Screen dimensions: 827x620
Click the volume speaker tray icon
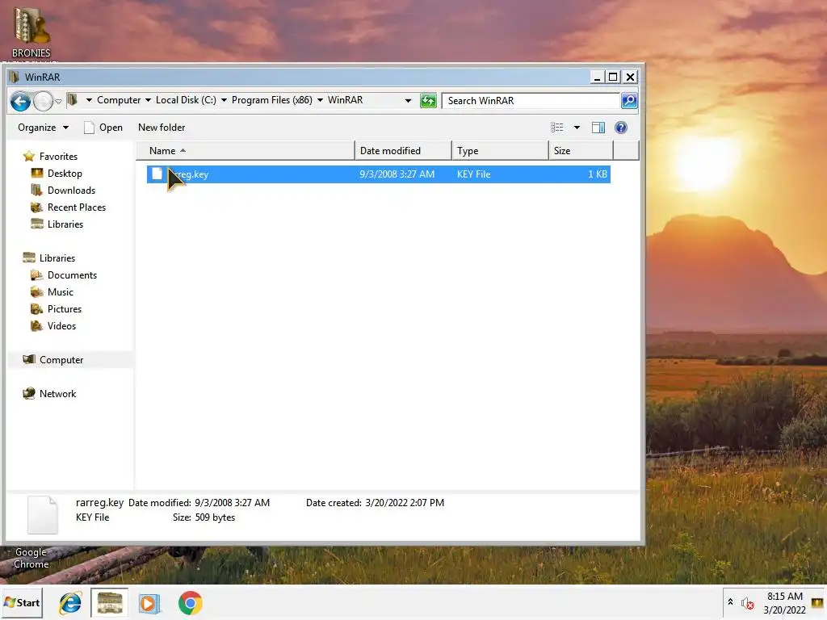pos(747,602)
